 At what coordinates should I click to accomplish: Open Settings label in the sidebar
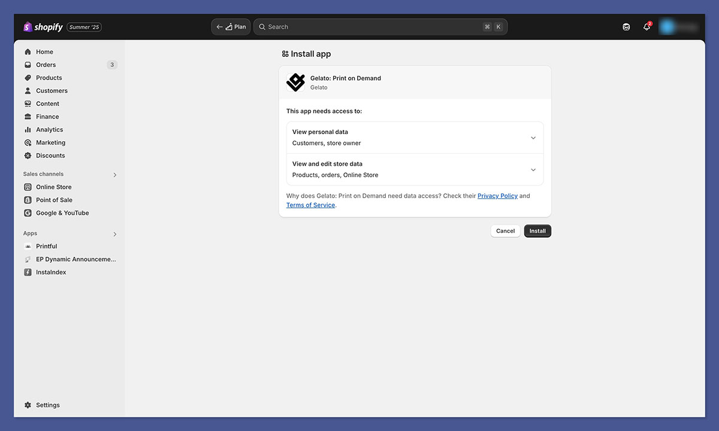tap(48, 405)
